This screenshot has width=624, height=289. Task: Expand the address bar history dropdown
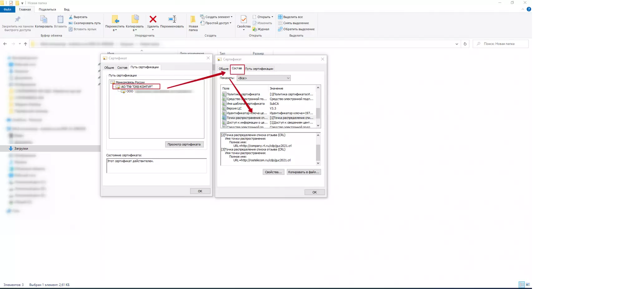pos(457,44)
